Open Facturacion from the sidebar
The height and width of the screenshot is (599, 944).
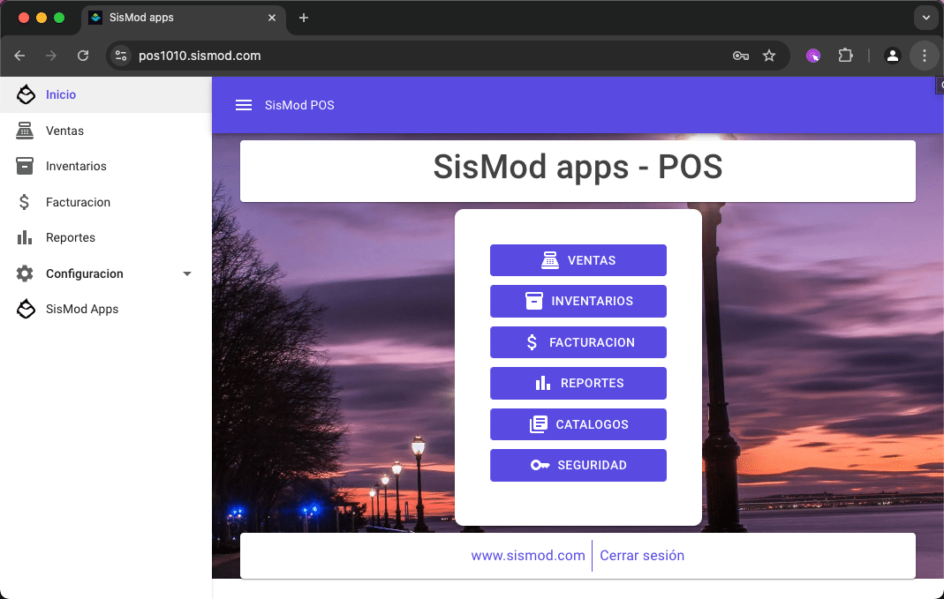105,202
